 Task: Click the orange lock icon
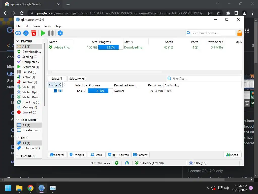pyautogui.click(x=240, y=33)
